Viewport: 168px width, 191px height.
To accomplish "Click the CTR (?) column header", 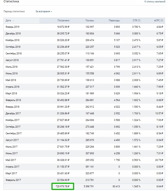I will pyautogui.click(x=137, y=21).
